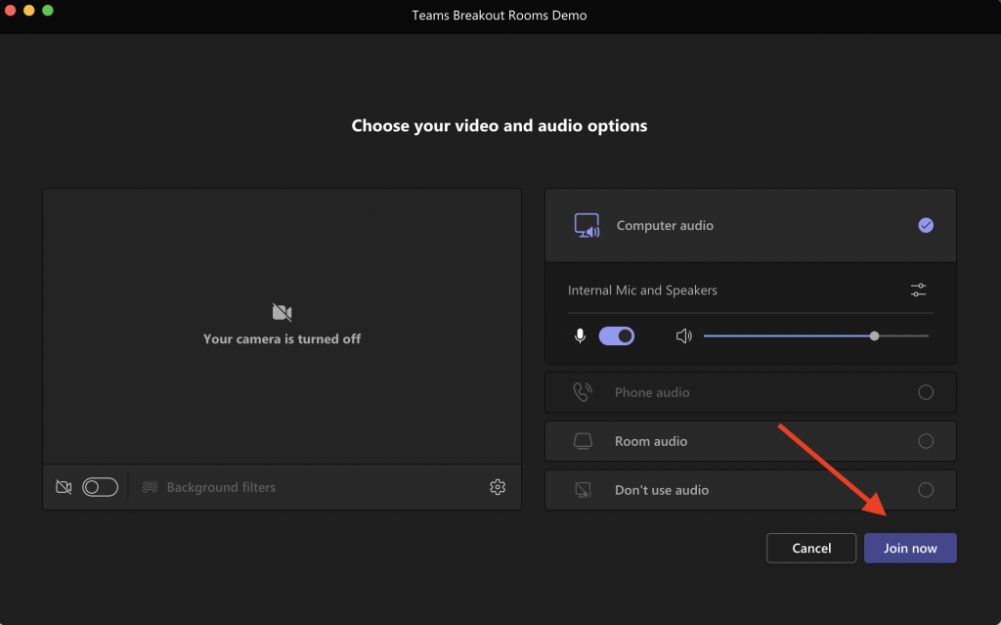Select the Room audio radio button

pyautogui.click(x=926, y=441)
